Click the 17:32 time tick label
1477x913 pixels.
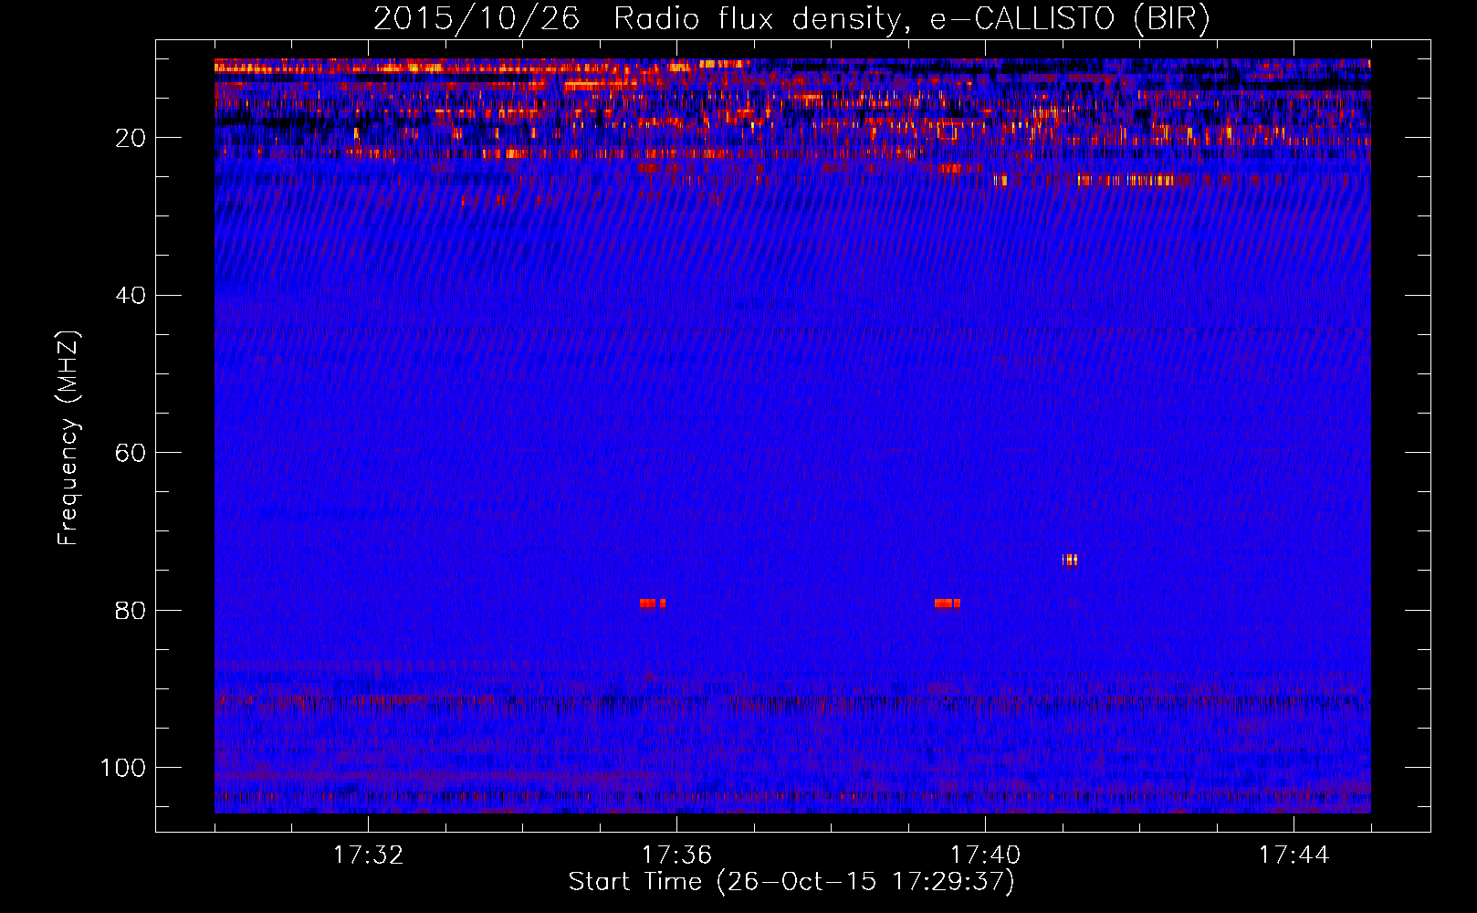point(368,855)
